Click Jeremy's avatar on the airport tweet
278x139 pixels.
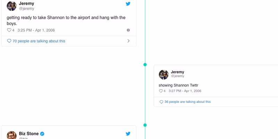click(12, 6)
